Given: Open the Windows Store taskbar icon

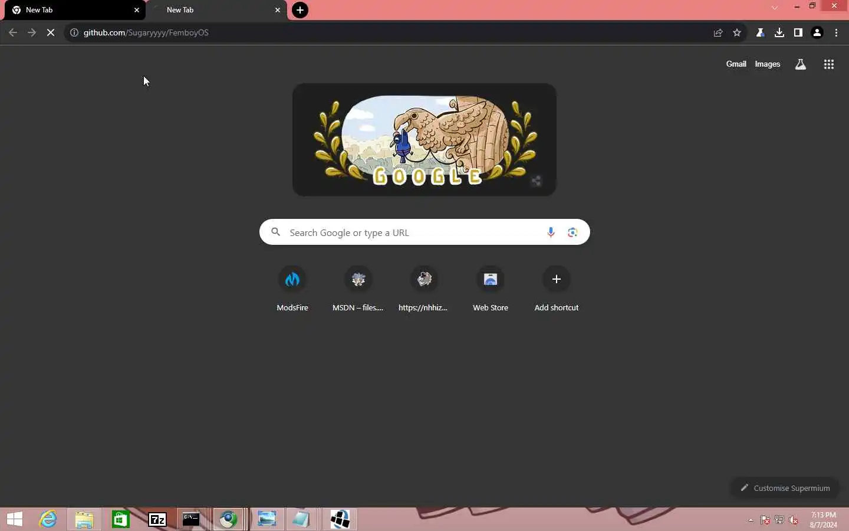Looking at the screenshot, I should coord(121,520).
